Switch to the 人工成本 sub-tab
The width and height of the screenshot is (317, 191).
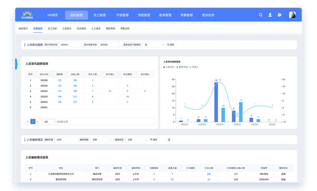click(x=96, y=28)
